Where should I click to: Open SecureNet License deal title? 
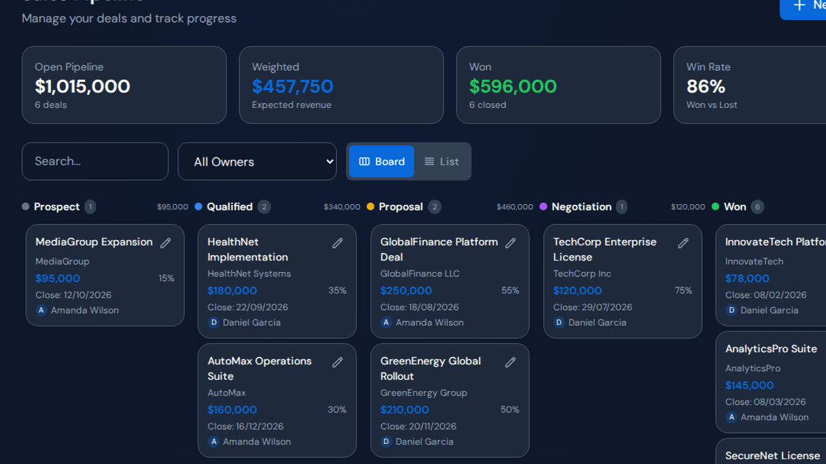(x=772, y=456)
